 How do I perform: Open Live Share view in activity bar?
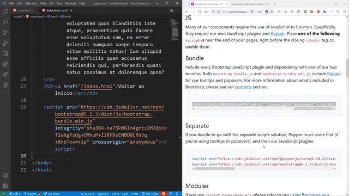[5, 75]
